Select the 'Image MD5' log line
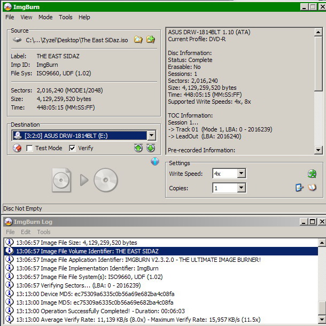Viewport: 326px width, 326px height. point(161,302)
